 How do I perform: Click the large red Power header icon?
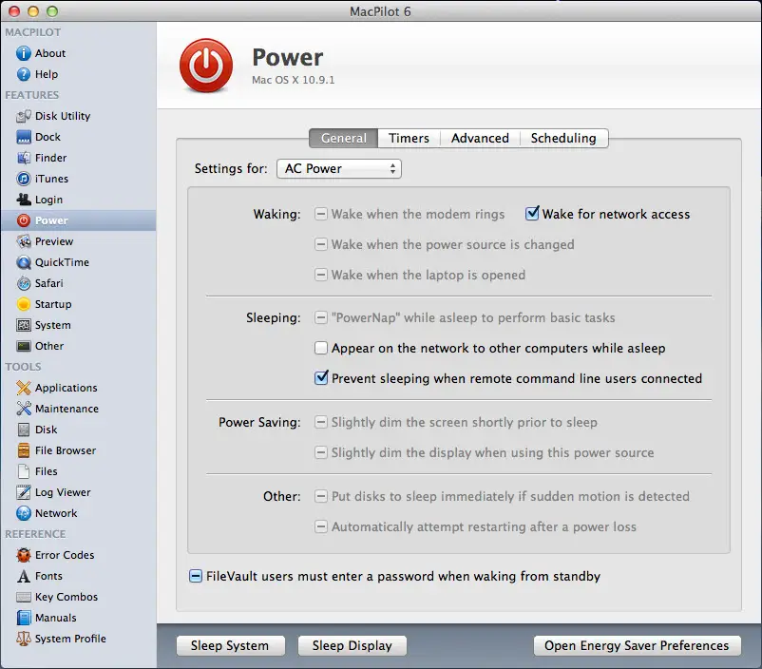(206, 67)
